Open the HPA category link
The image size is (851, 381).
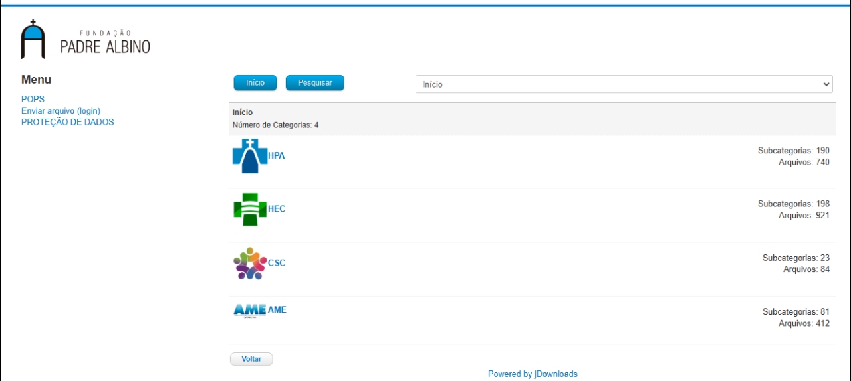click(x=276, y=155)
